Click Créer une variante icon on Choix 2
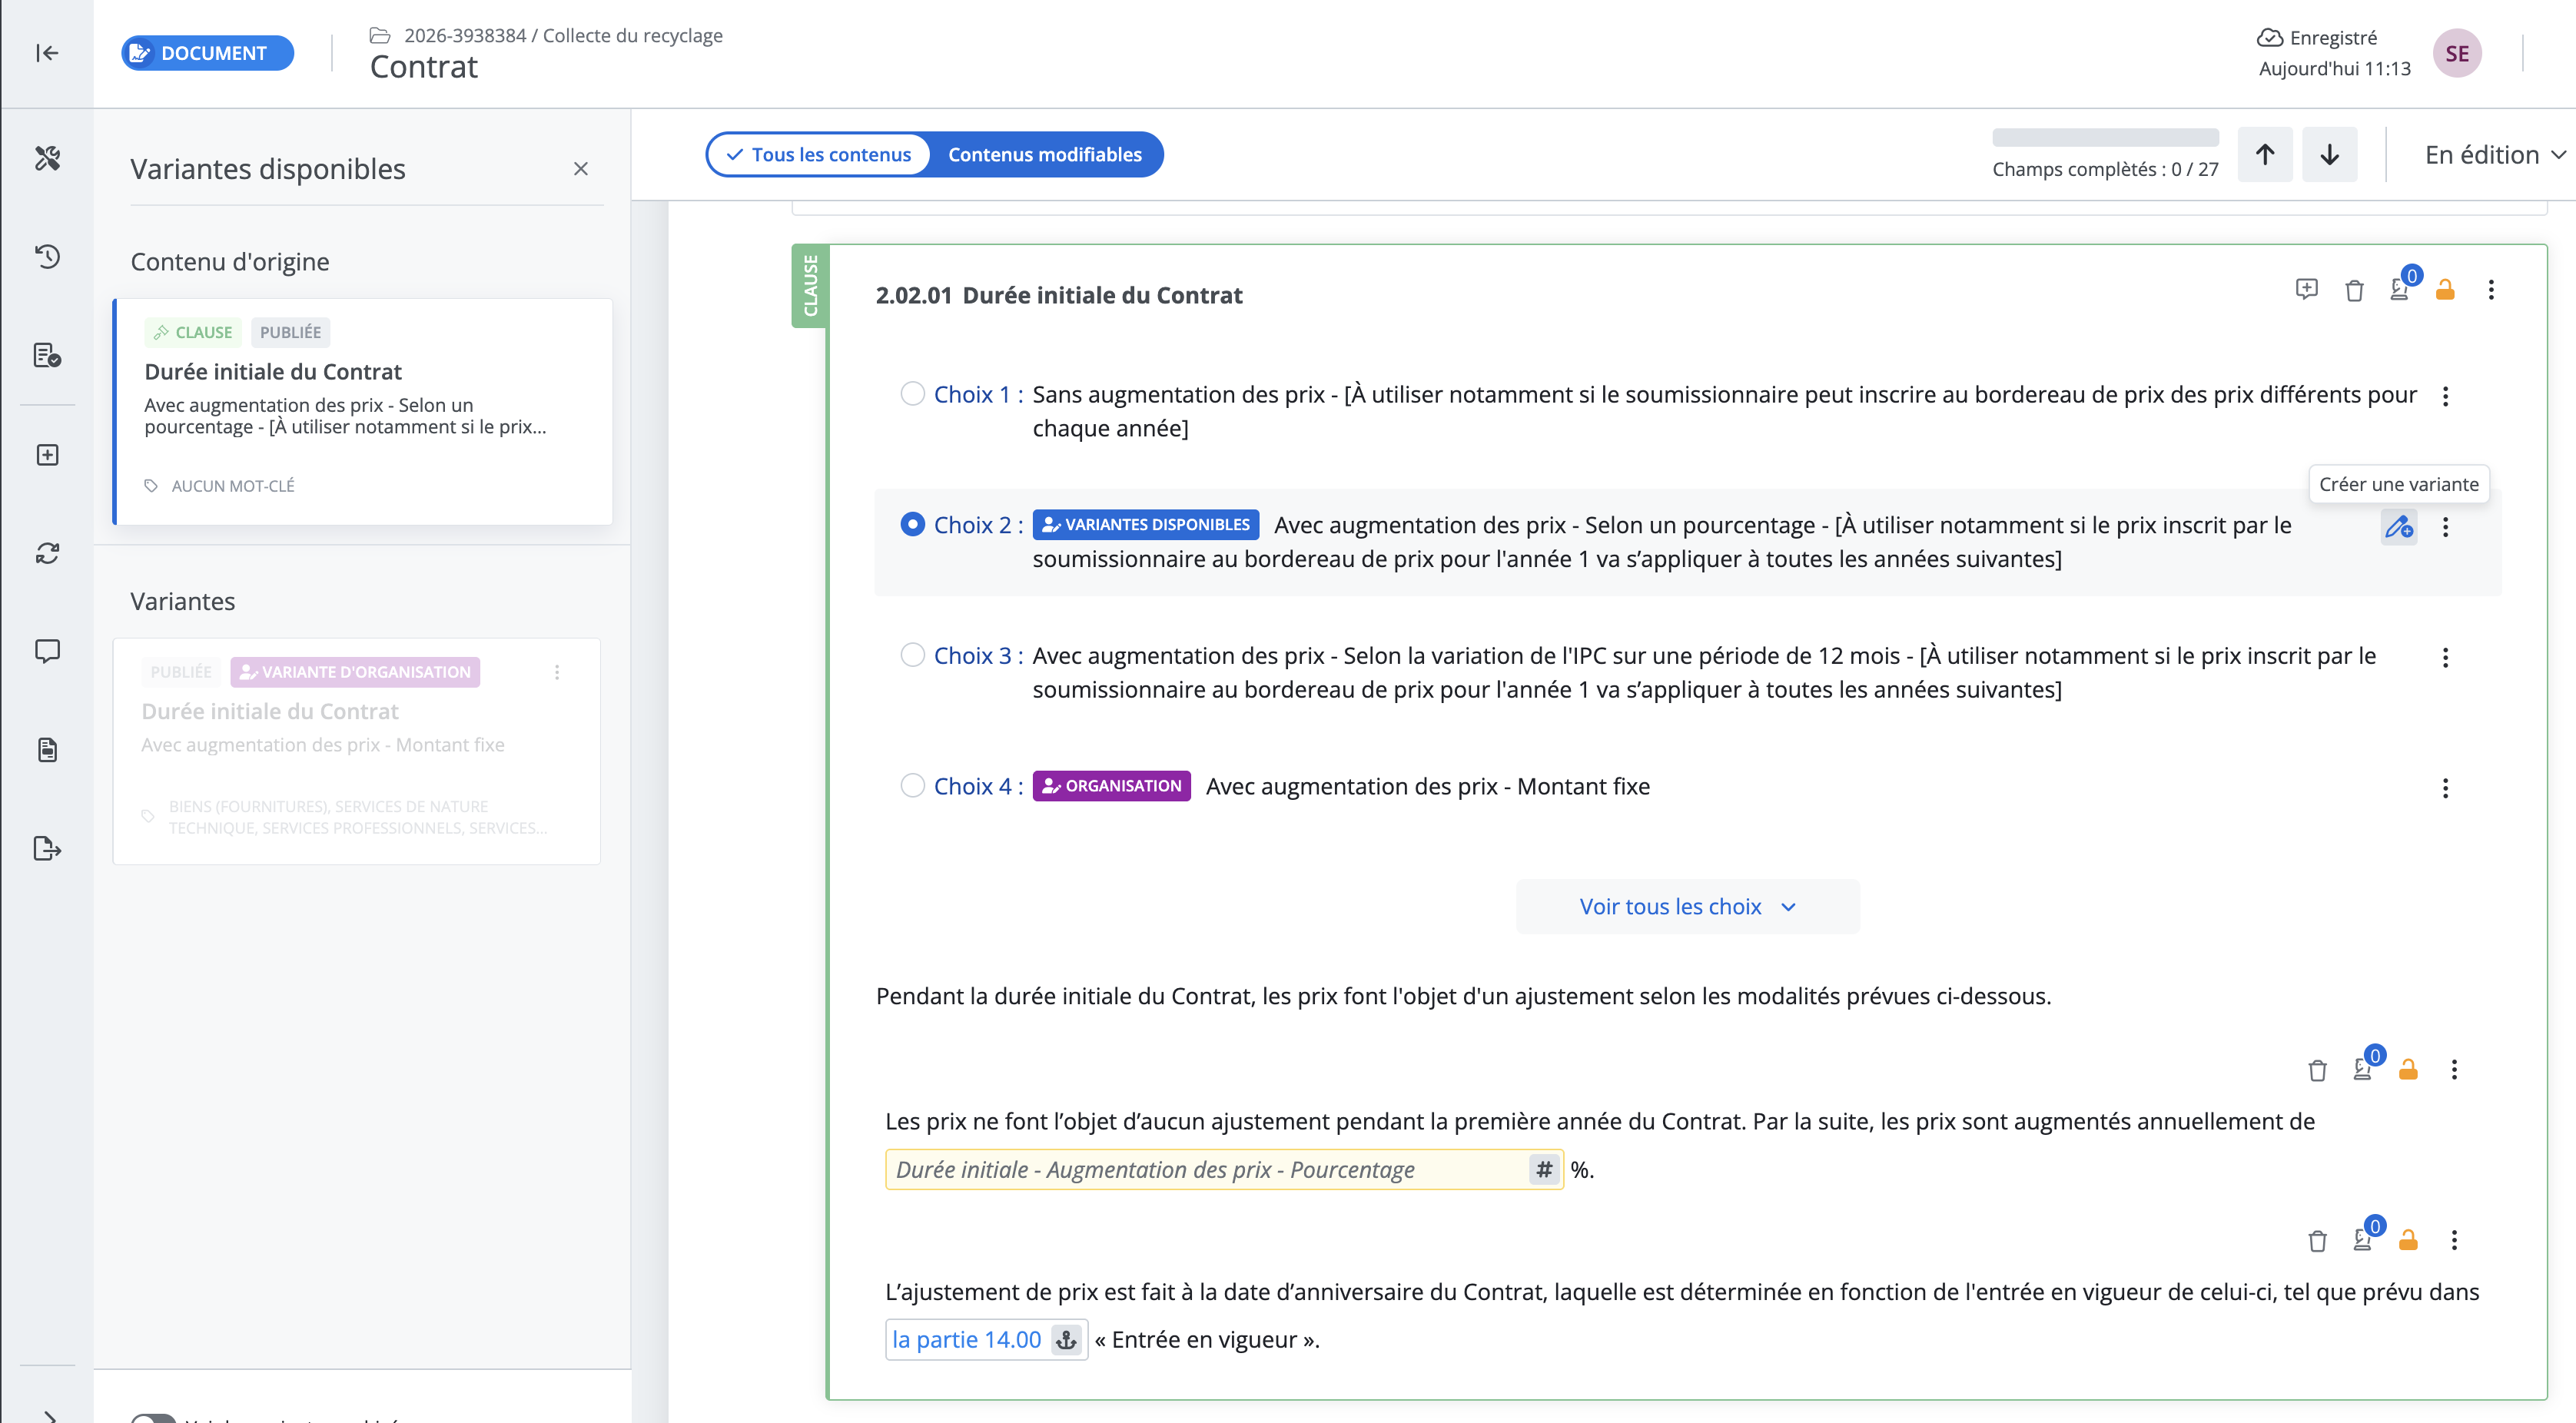This screenshot has height=1423, width=2576. click(x=2398, y=526)
